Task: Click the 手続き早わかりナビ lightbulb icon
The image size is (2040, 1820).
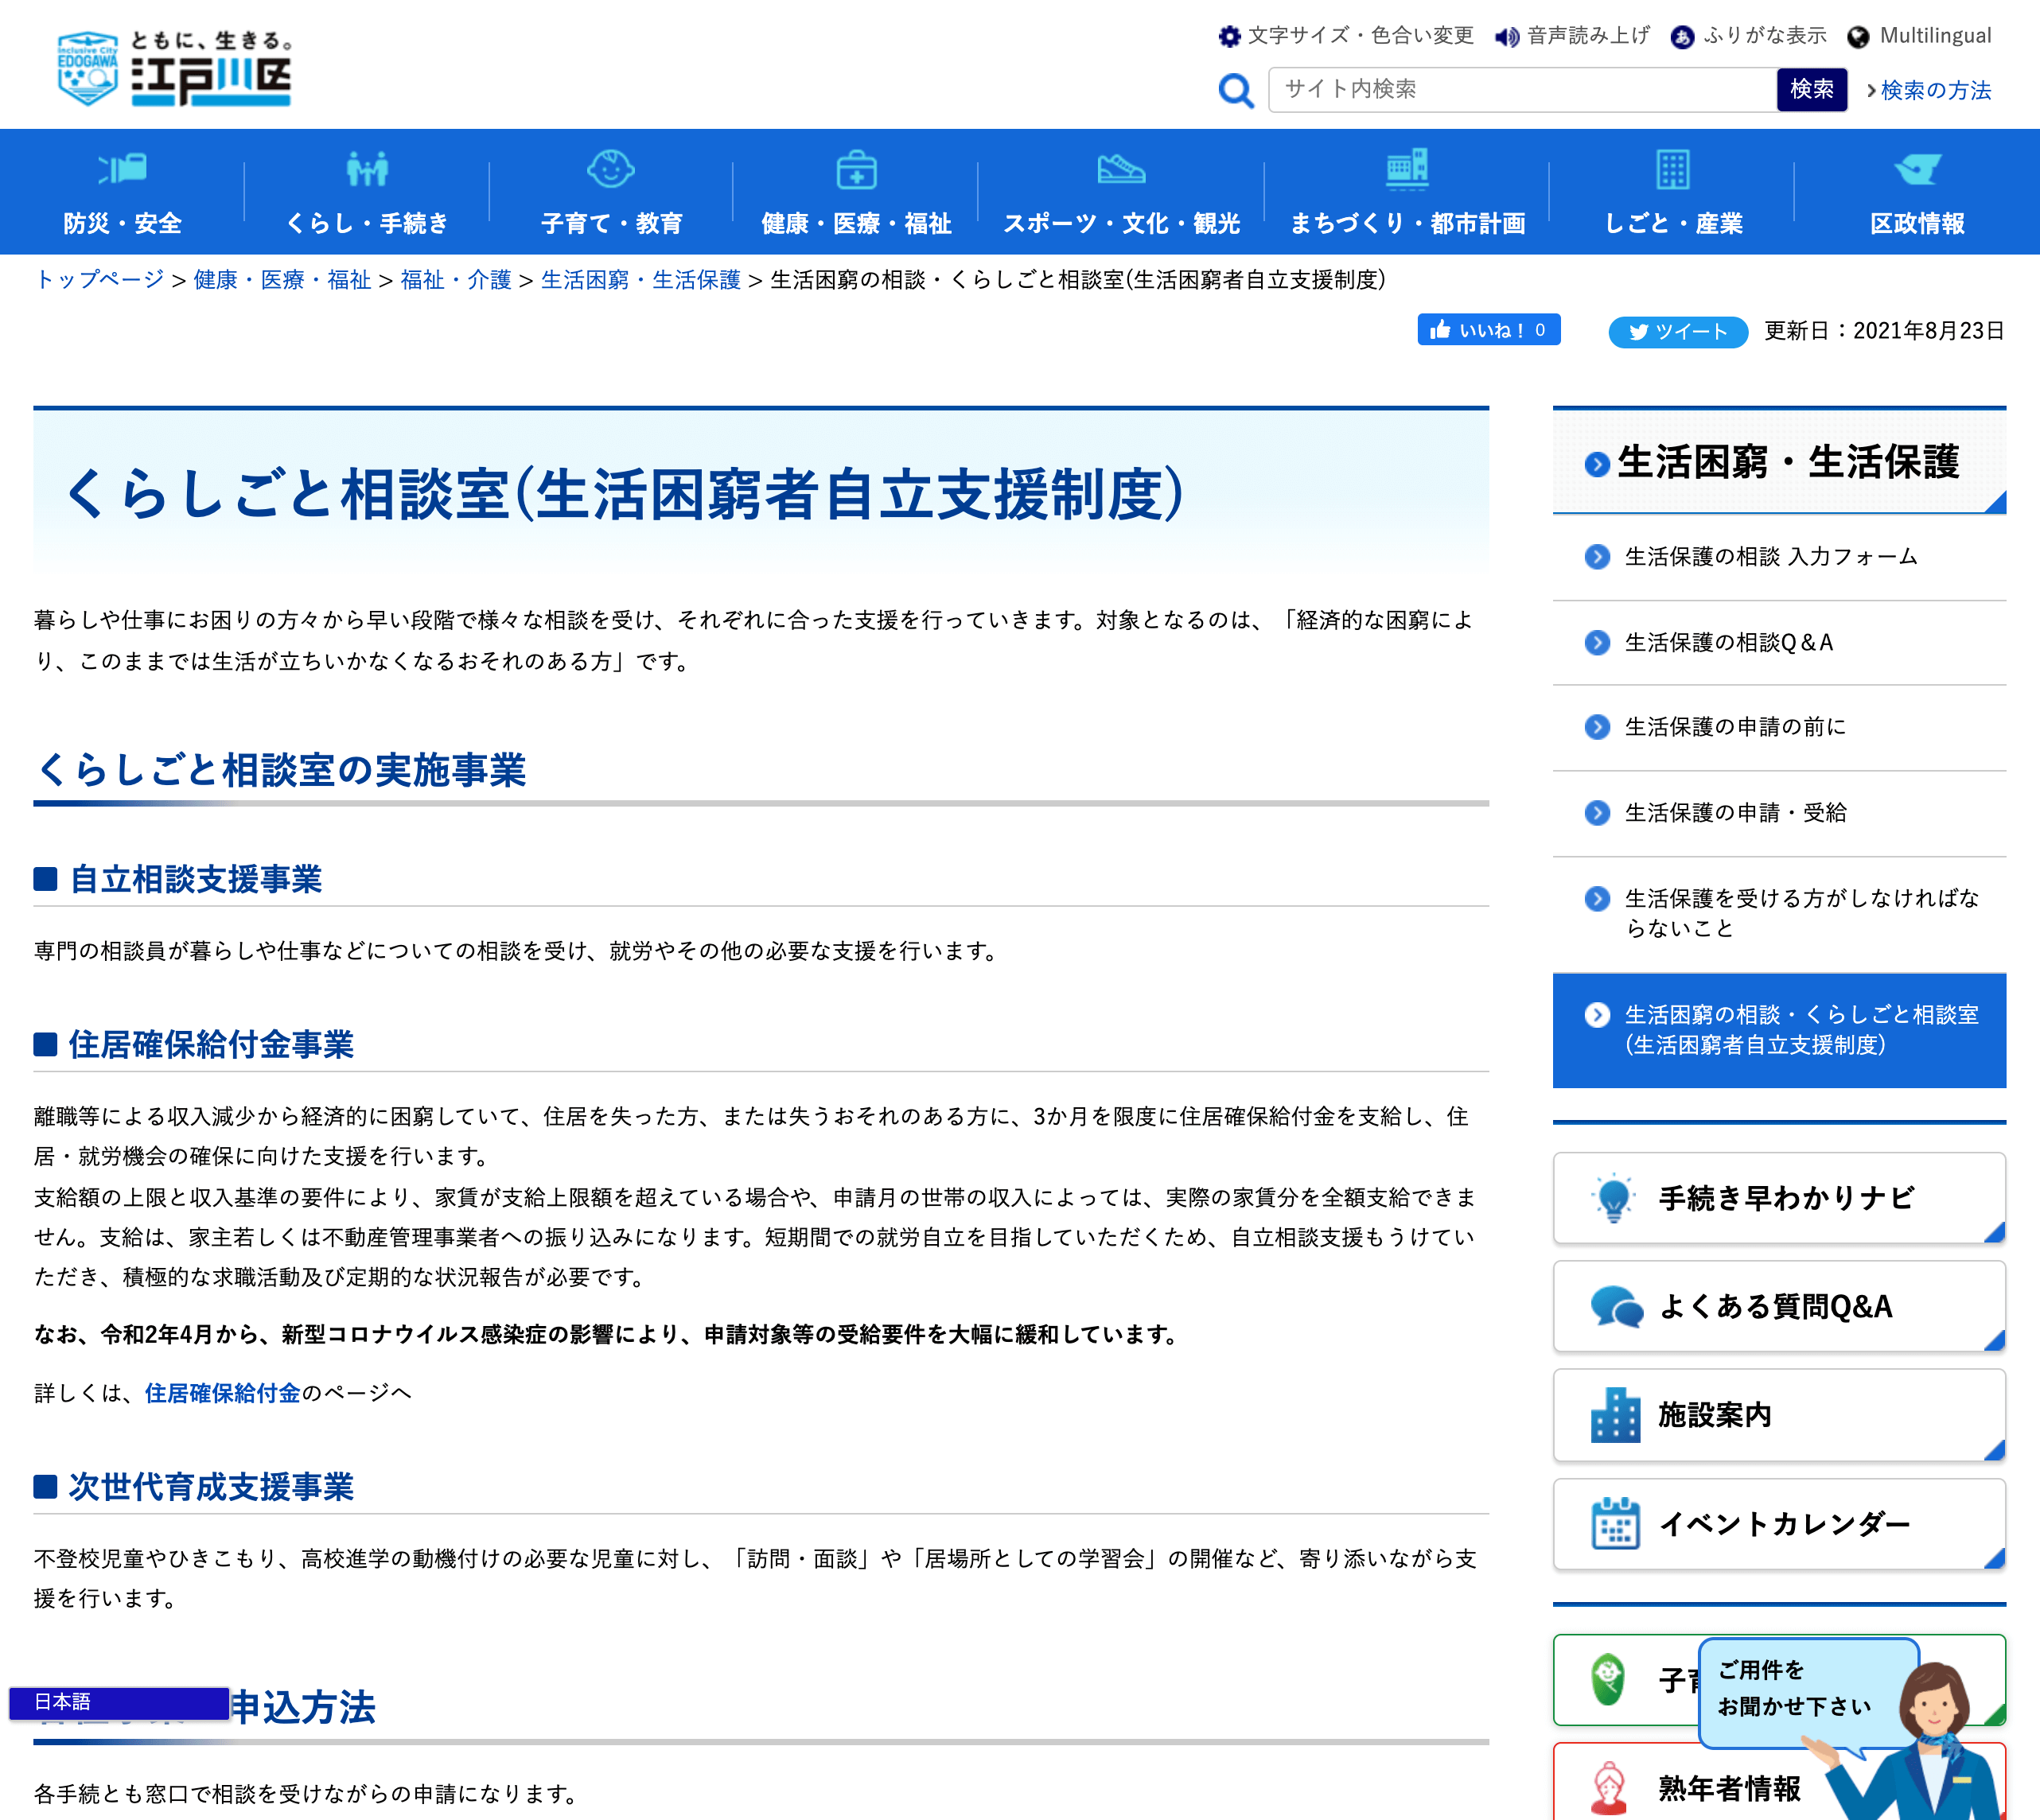Action: 1613,1198
